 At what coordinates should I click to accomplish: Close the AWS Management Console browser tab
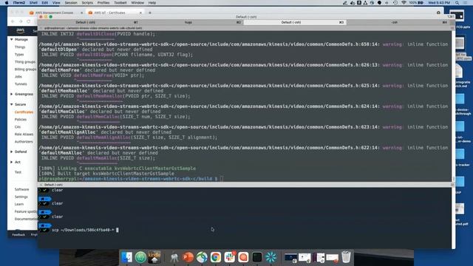point(81,13)
